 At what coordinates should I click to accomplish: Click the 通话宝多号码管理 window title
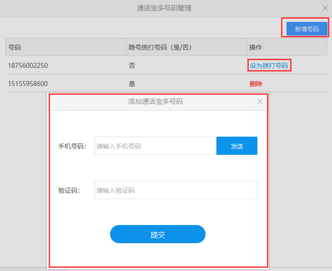(164, 8)
